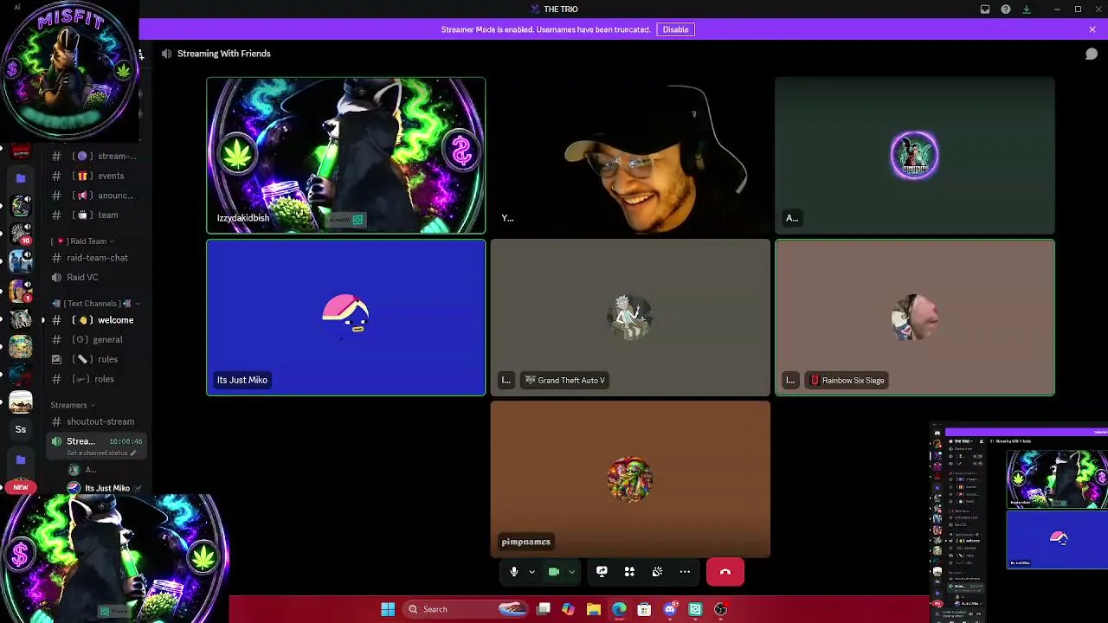1108x623 pixels.
Task: Open Task View on the taskbar
Action: pos(544,609)
